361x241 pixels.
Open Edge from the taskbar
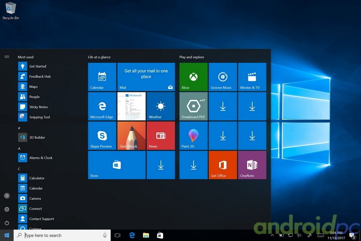point(132,235)
